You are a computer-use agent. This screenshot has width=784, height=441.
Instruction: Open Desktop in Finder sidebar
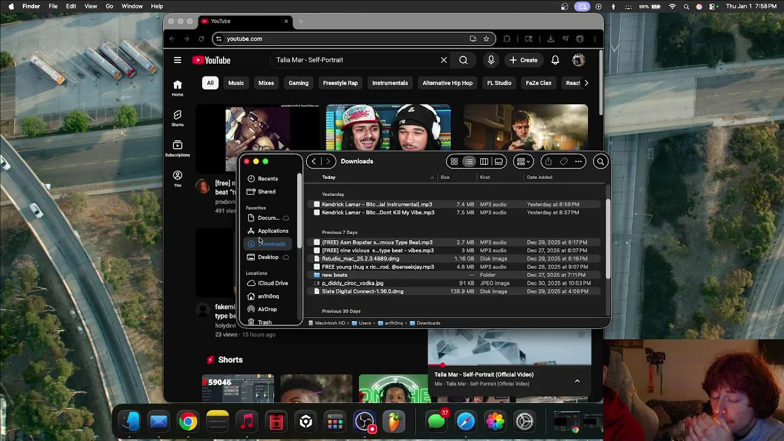pyautogui.click(x=268, y=257)
